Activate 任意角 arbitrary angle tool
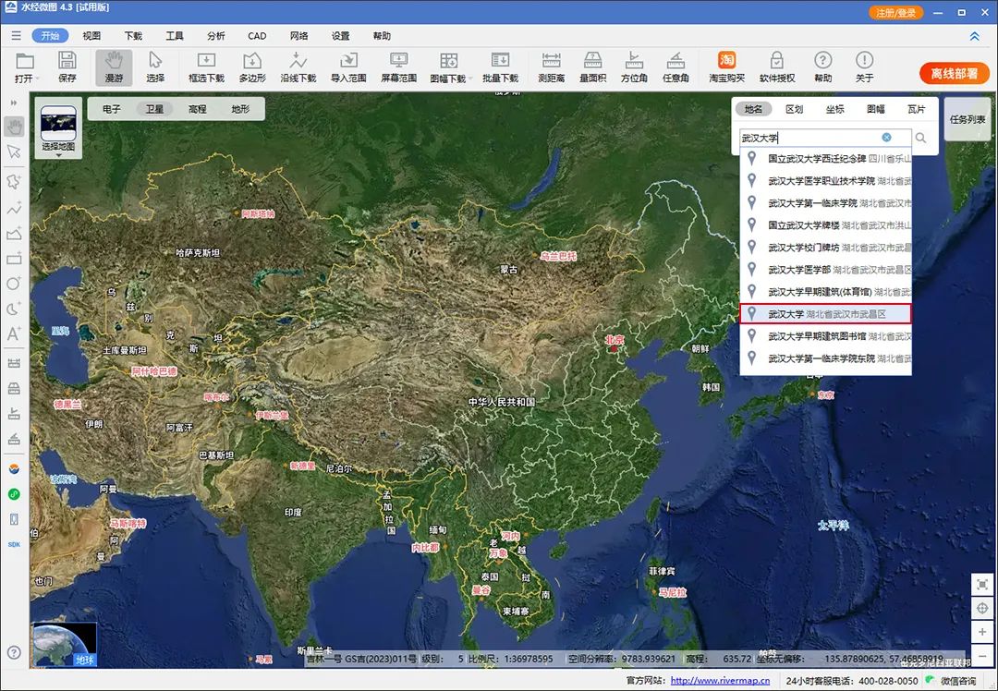 pyautogui.click(x=675, y=67)
